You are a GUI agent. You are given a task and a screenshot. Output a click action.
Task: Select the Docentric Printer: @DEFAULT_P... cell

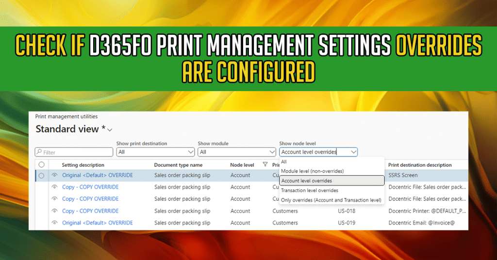pos(427,211)
